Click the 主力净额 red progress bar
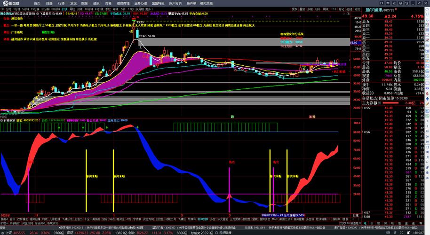Viewport: 430px width, 235px height. [x=390, y=103]
